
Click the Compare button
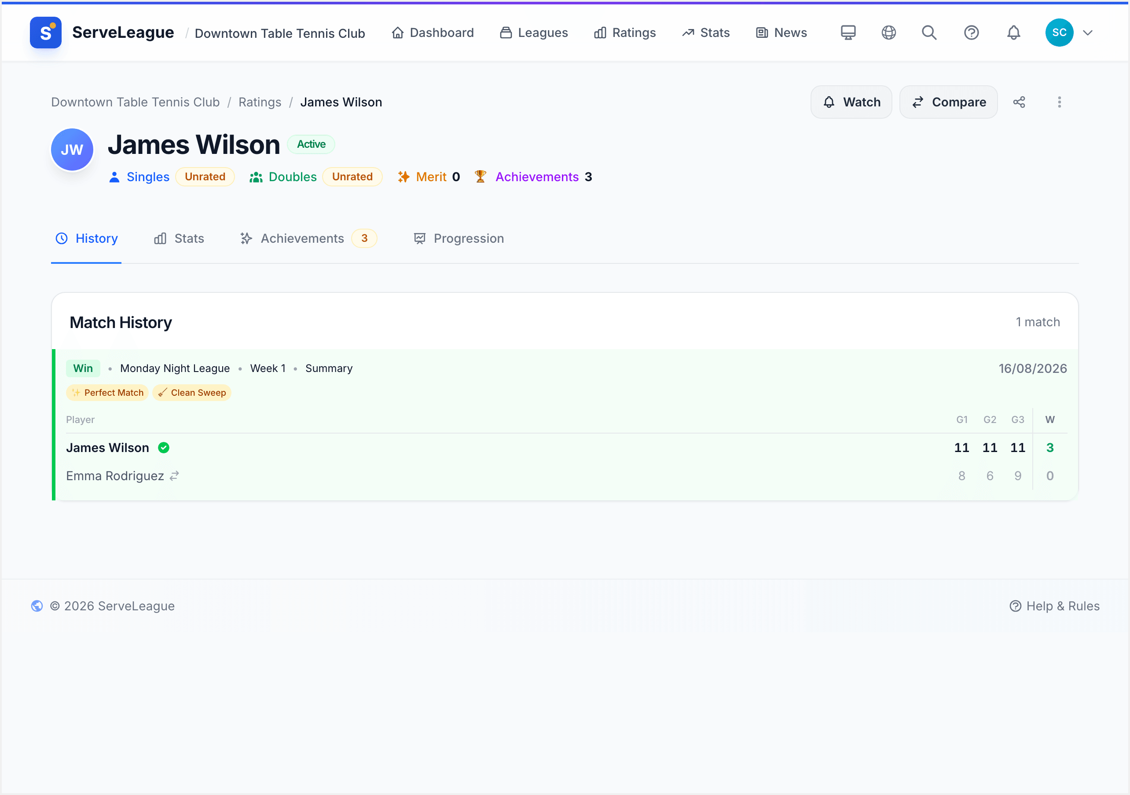pos(948,102)
